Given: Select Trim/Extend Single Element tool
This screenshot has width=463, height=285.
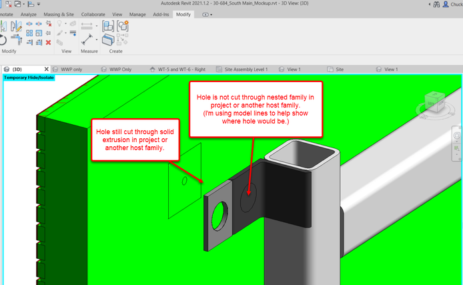Looking at the screenshot, I should click(29, 43).
